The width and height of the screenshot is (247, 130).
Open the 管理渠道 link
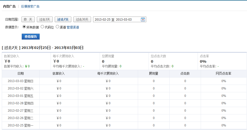pos(73,27)
